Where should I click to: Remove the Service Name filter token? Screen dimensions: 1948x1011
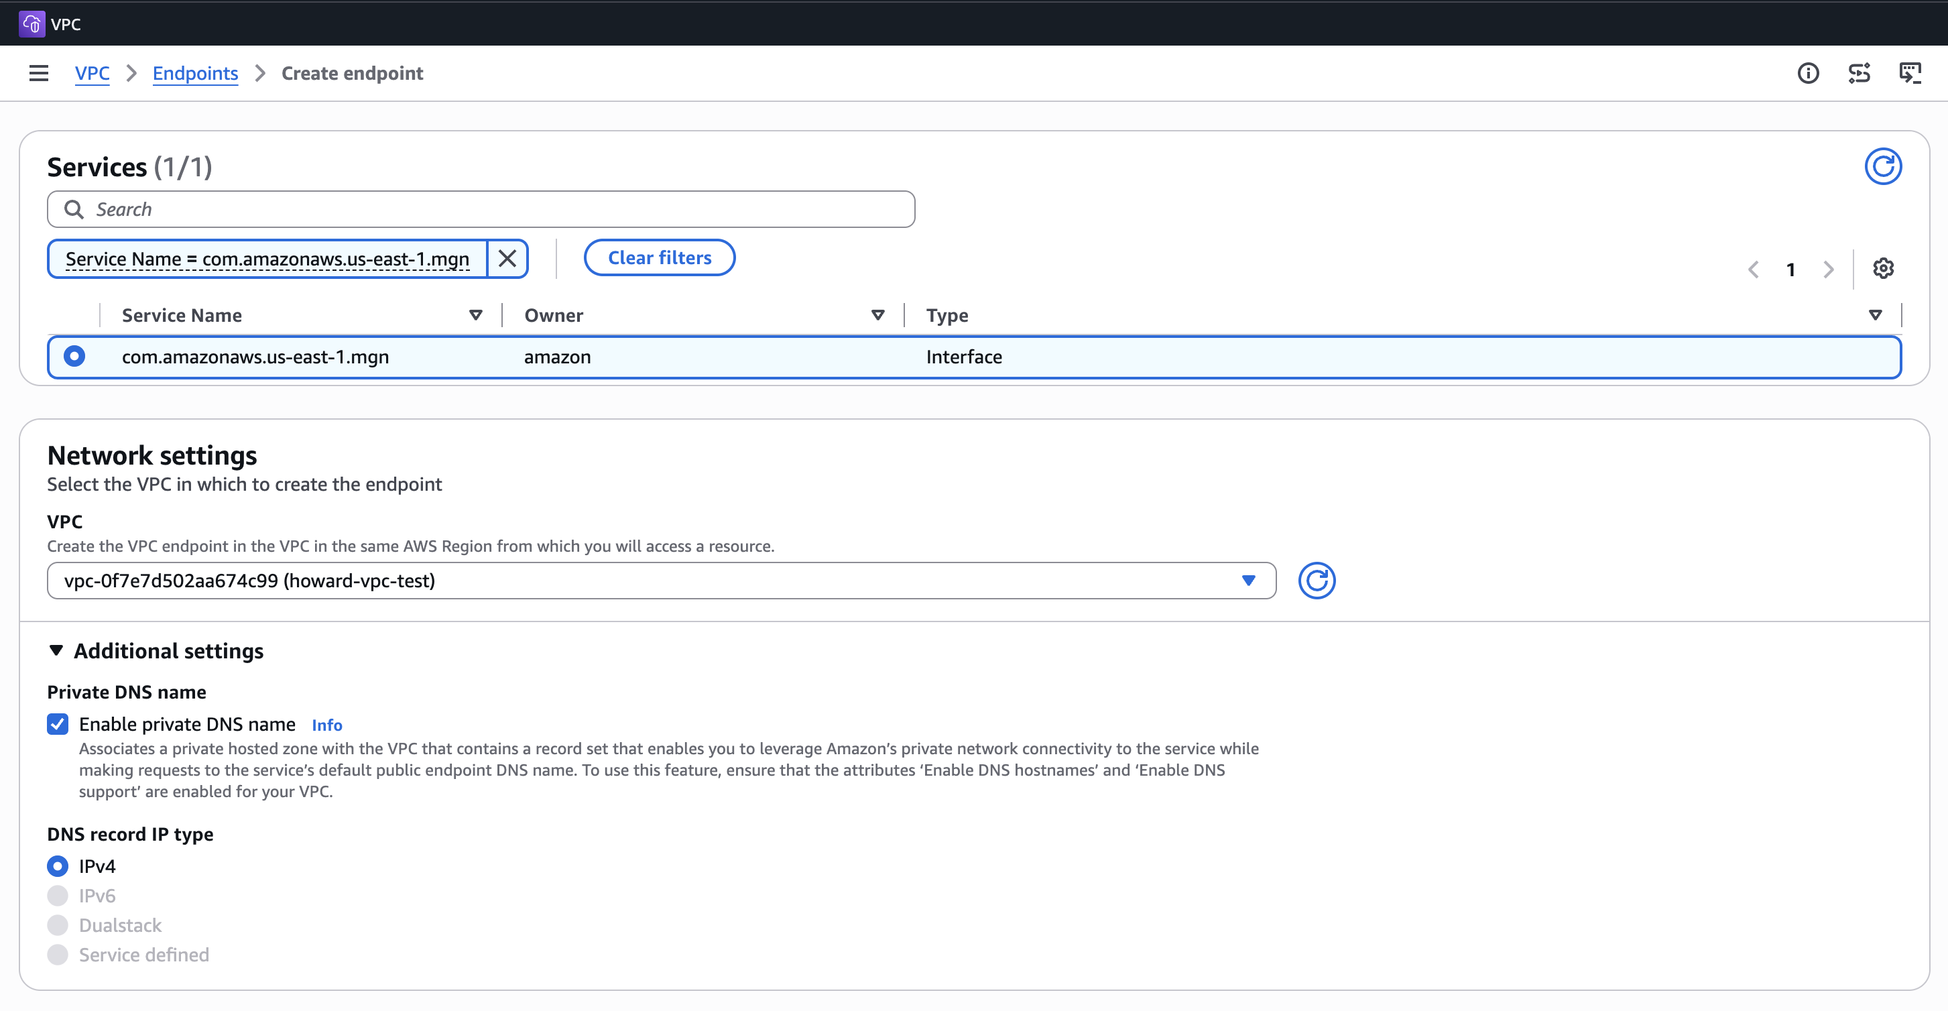(x=507, y=259)
